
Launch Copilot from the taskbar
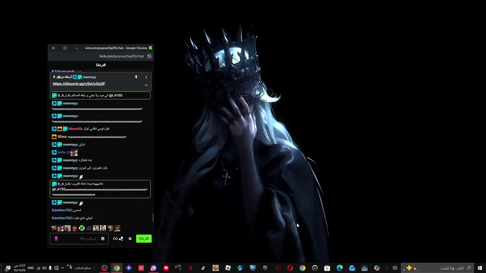coord(377,268)
